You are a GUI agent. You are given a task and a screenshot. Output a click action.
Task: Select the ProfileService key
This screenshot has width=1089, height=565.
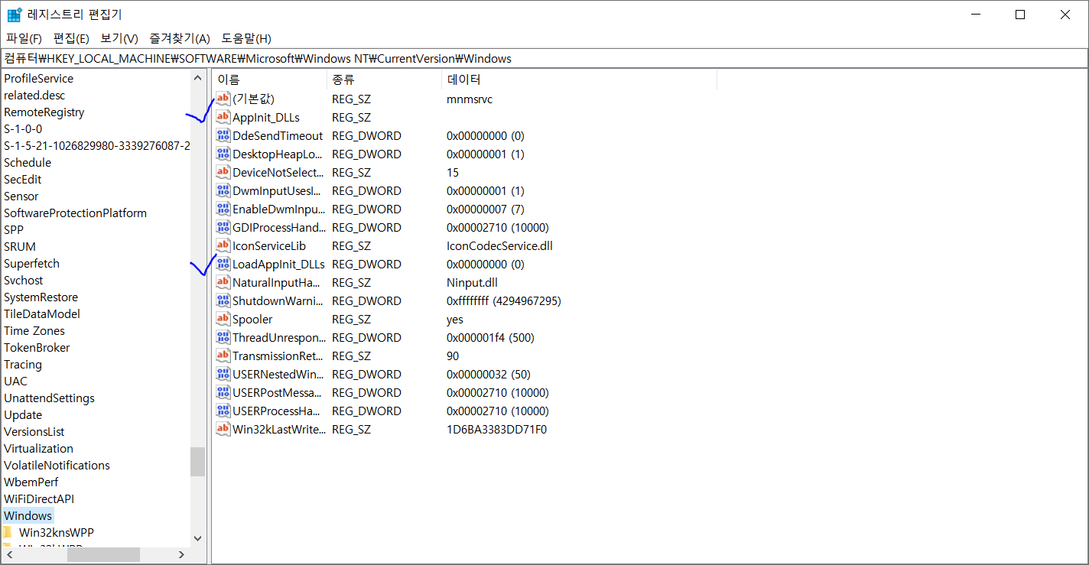point(39,78)
